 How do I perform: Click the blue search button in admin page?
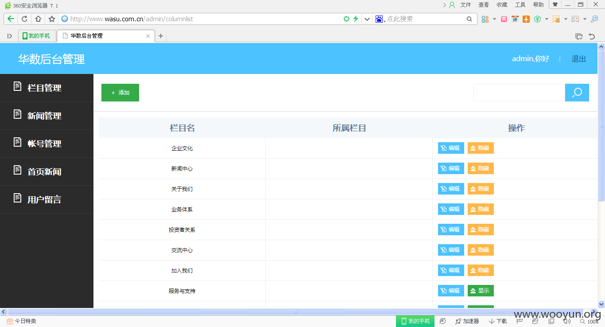(x=577, y=93)
